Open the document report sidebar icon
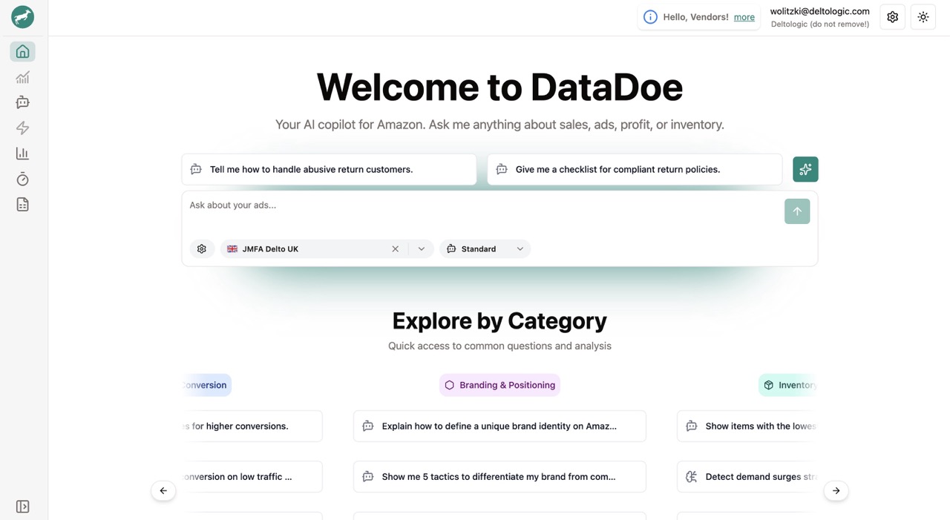Screen dimensions: 950x520 pos(23,204)
